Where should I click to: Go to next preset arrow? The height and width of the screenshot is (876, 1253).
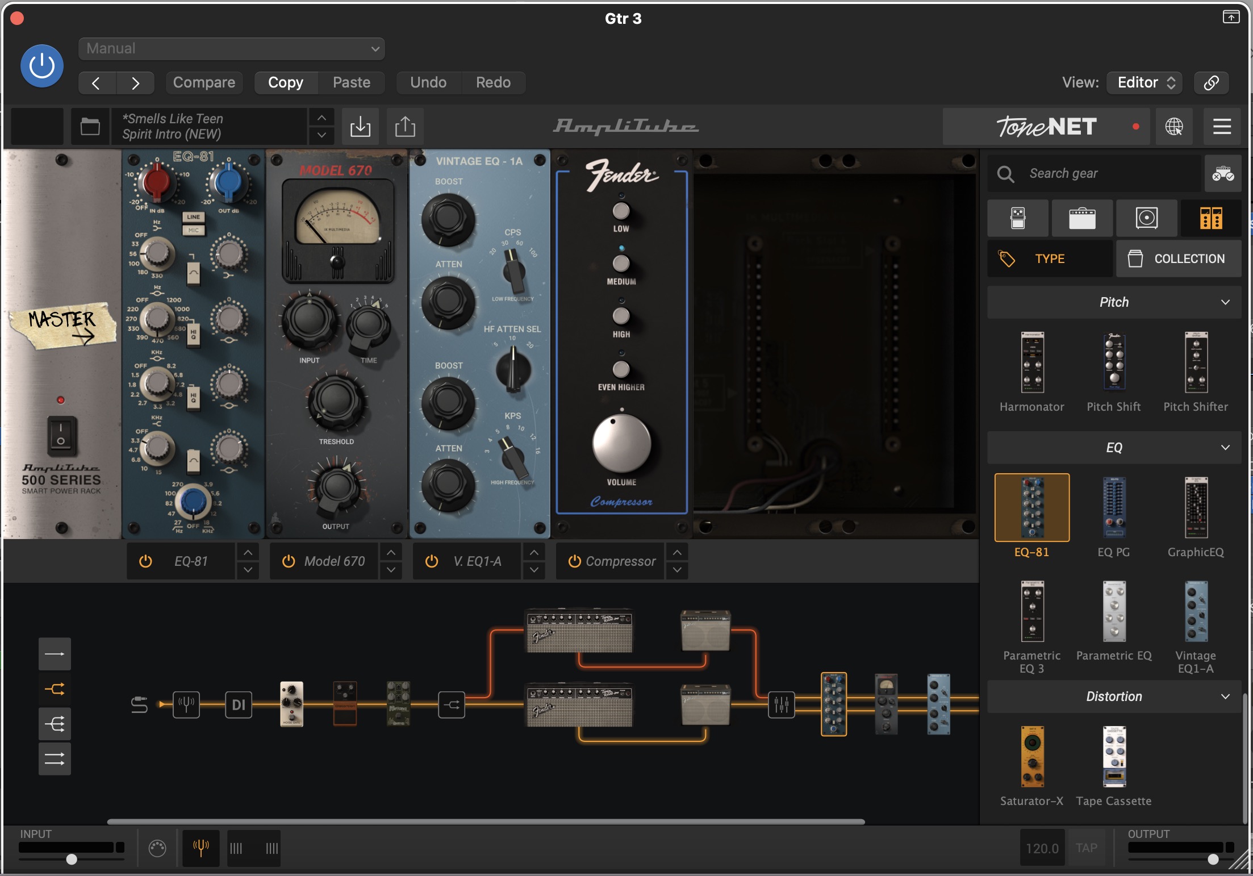pos(135,83)
